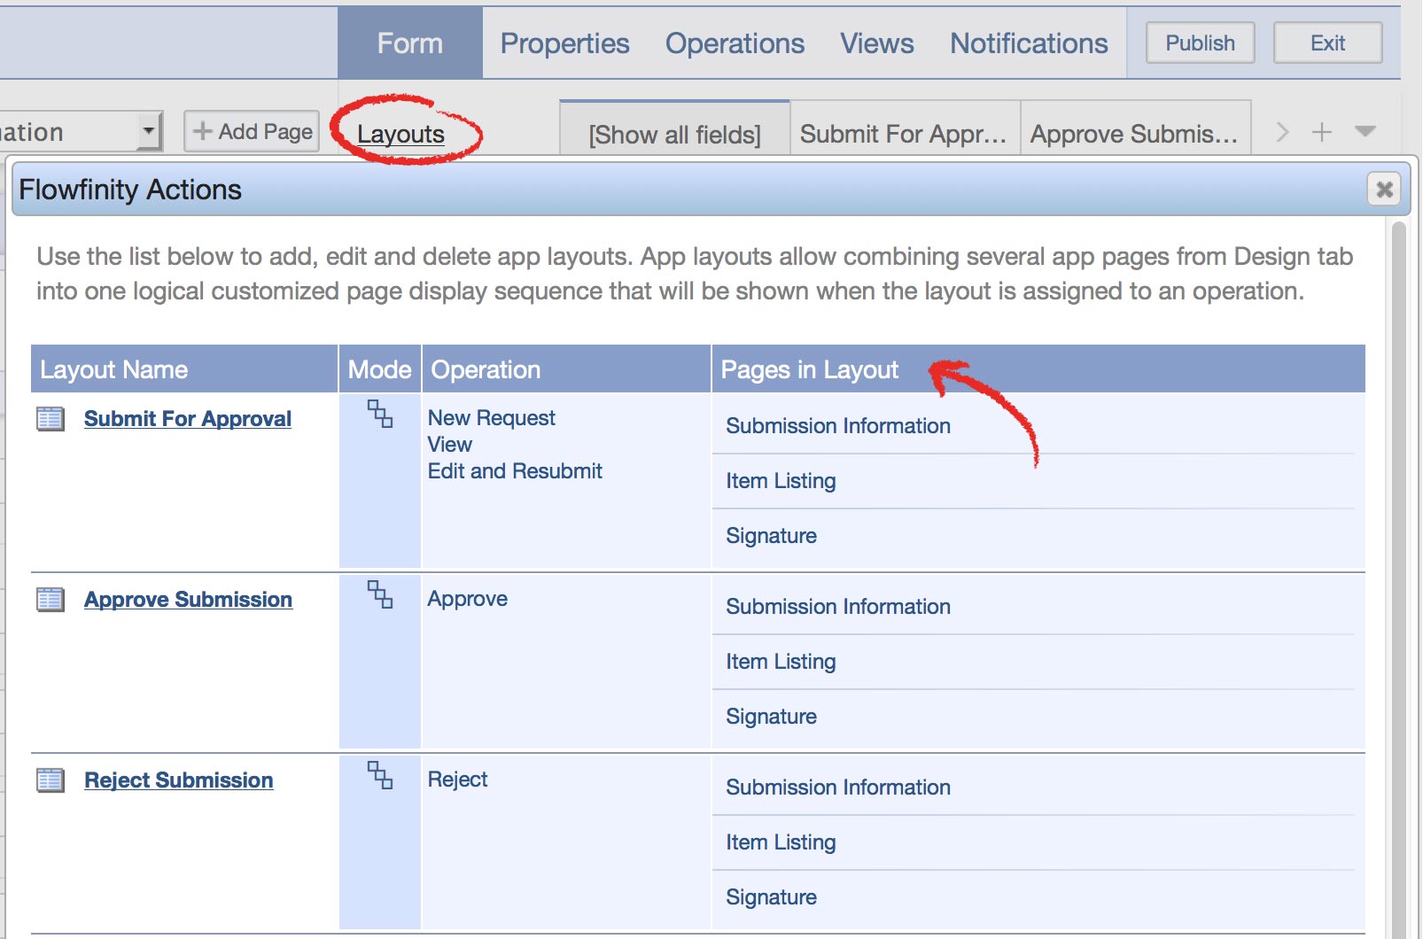Click the New Request operation text
This screenshot has height=939, width=1423.
click(x=492, y=418)
